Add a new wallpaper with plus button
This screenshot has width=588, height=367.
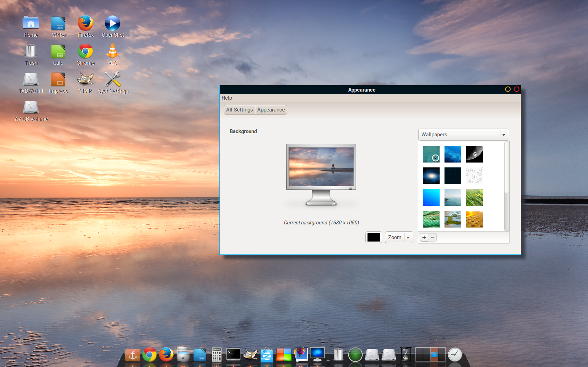point(424,237)
